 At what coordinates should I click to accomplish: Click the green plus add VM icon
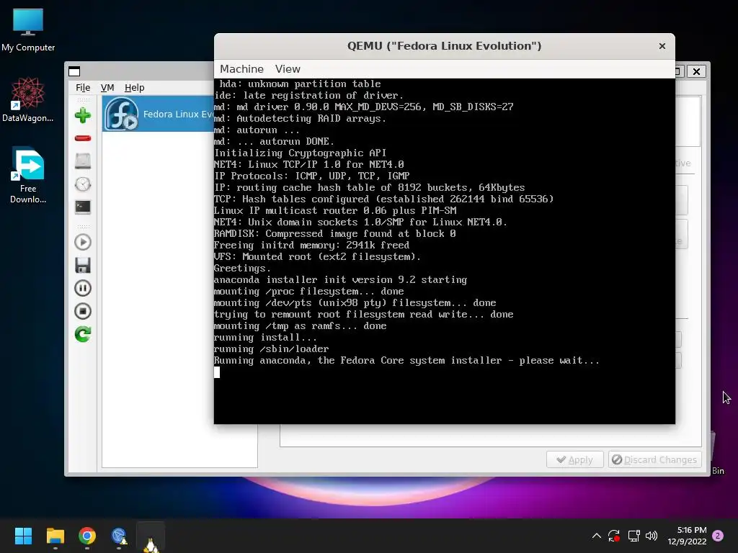pyautogui.click(x=83, y=115)
